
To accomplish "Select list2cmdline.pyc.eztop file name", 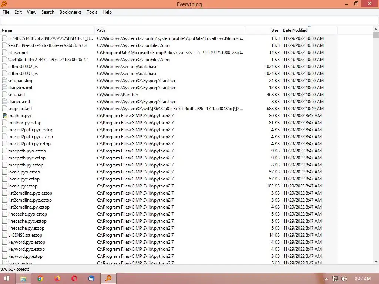I will (30, 200).
